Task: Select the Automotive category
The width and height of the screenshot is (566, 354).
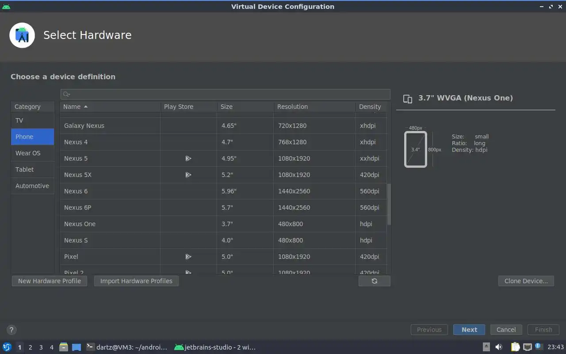Action: coord(32,186)
